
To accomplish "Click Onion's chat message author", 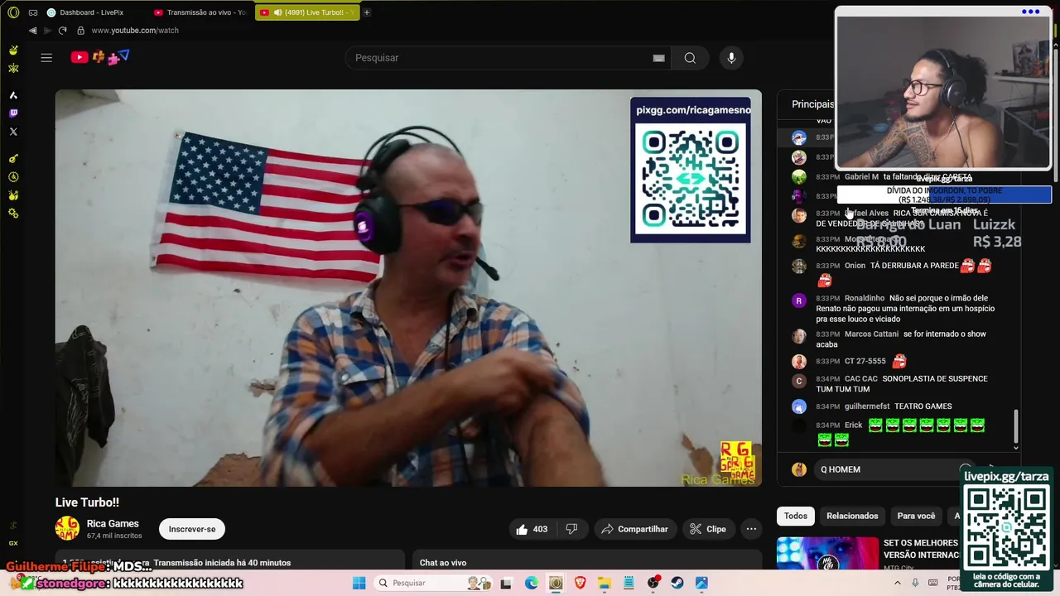I will click(855, 266).
